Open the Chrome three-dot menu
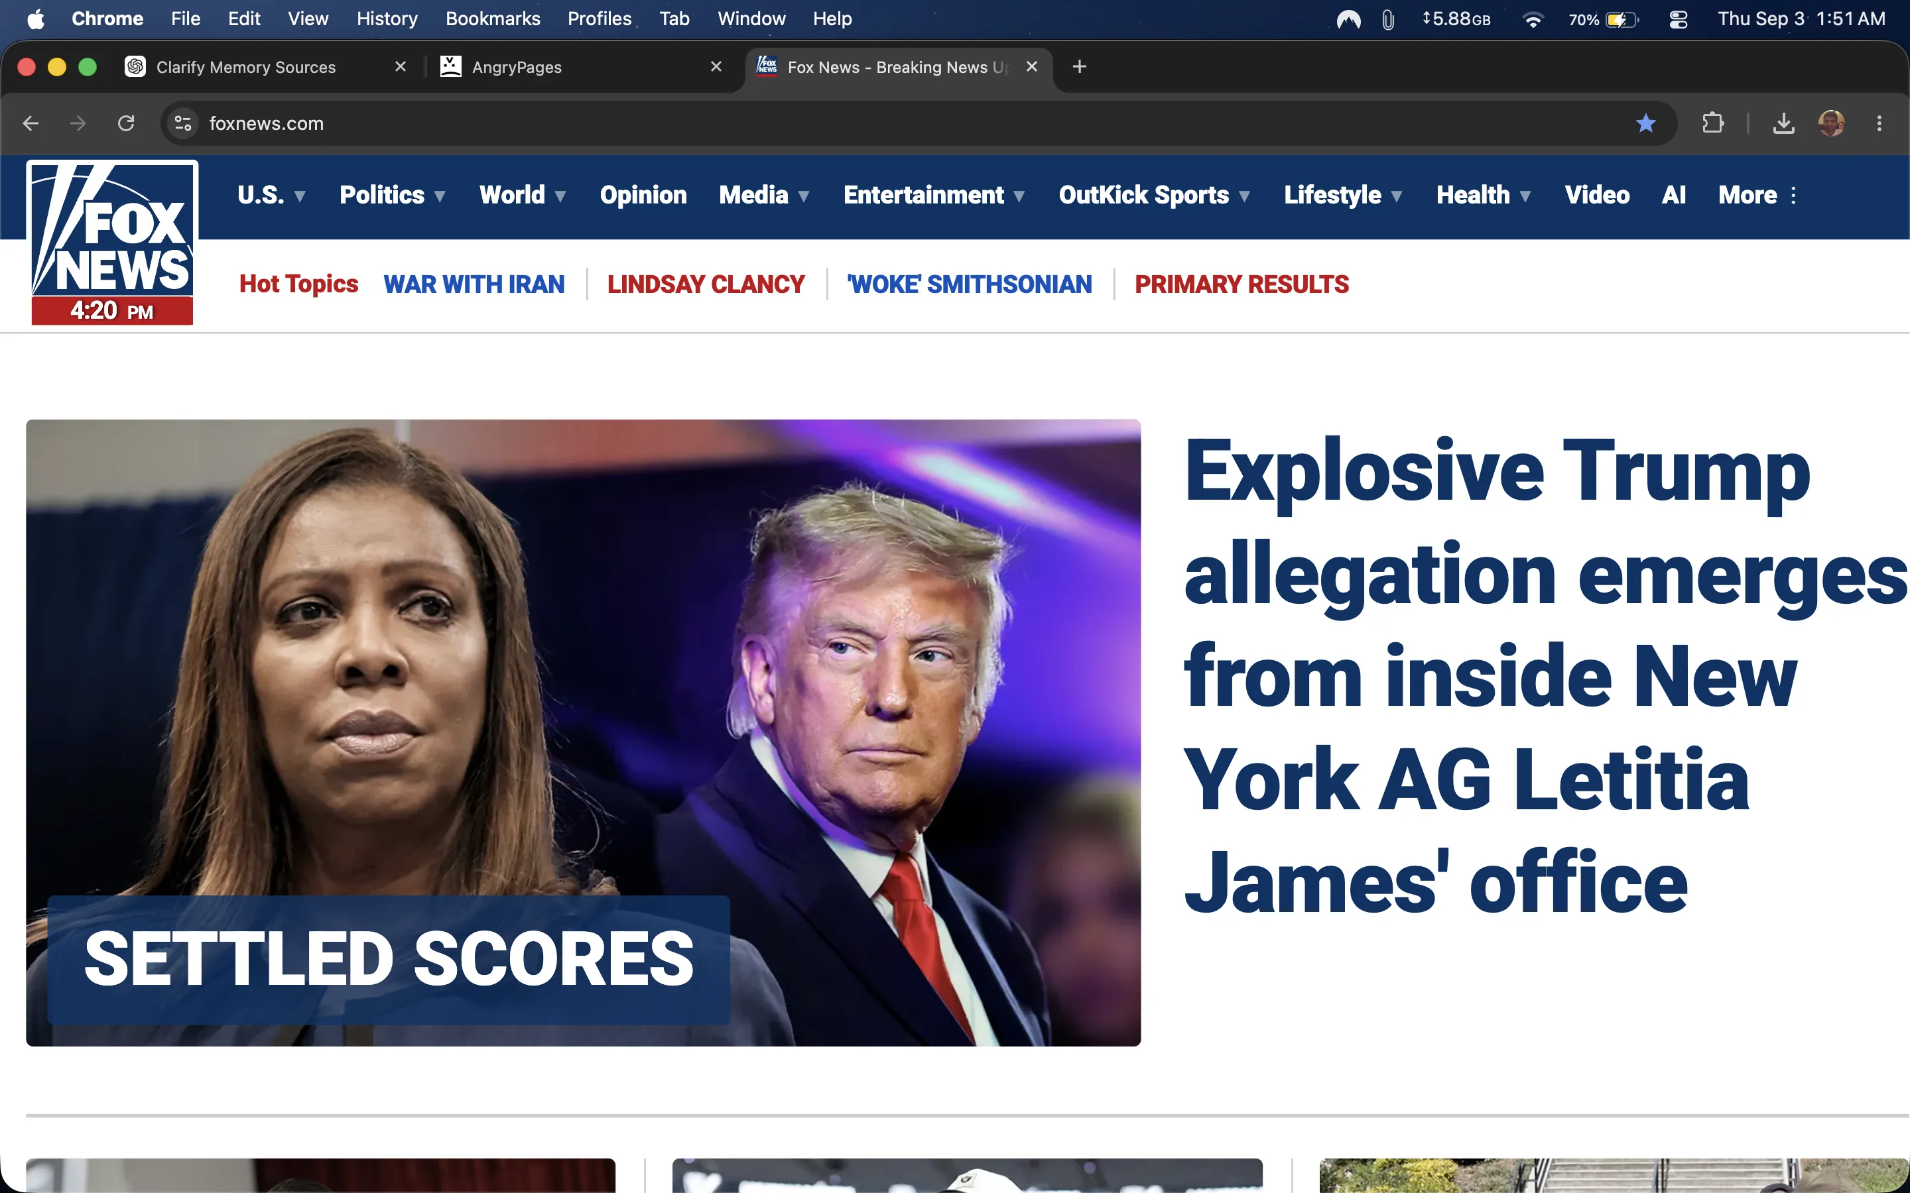 (x=1879, y=123)
